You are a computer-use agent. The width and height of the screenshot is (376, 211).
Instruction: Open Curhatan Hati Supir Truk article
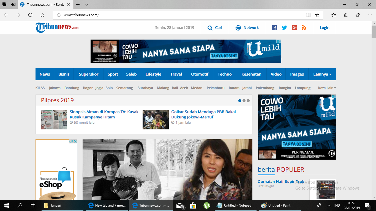(x=281, y=182)
